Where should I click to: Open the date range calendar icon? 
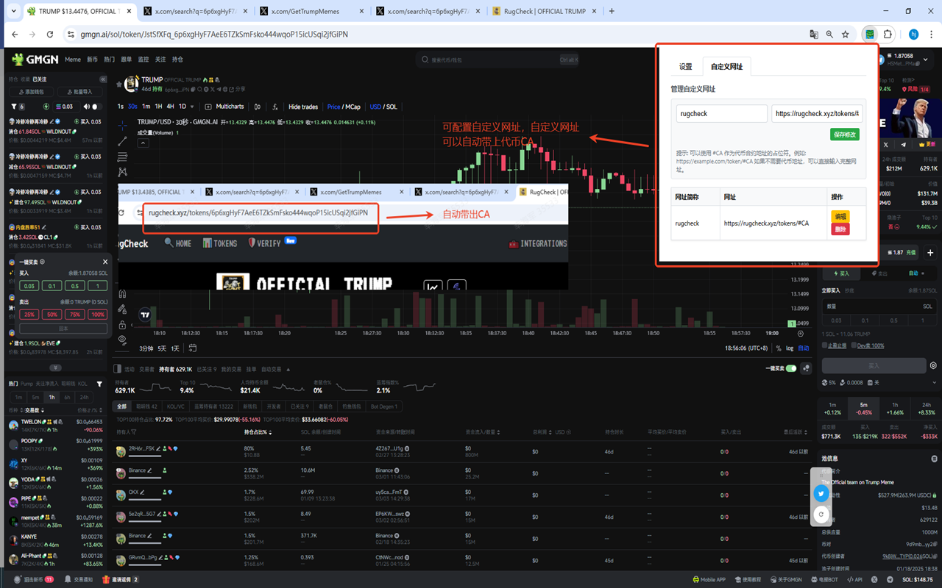pos(193,348)
